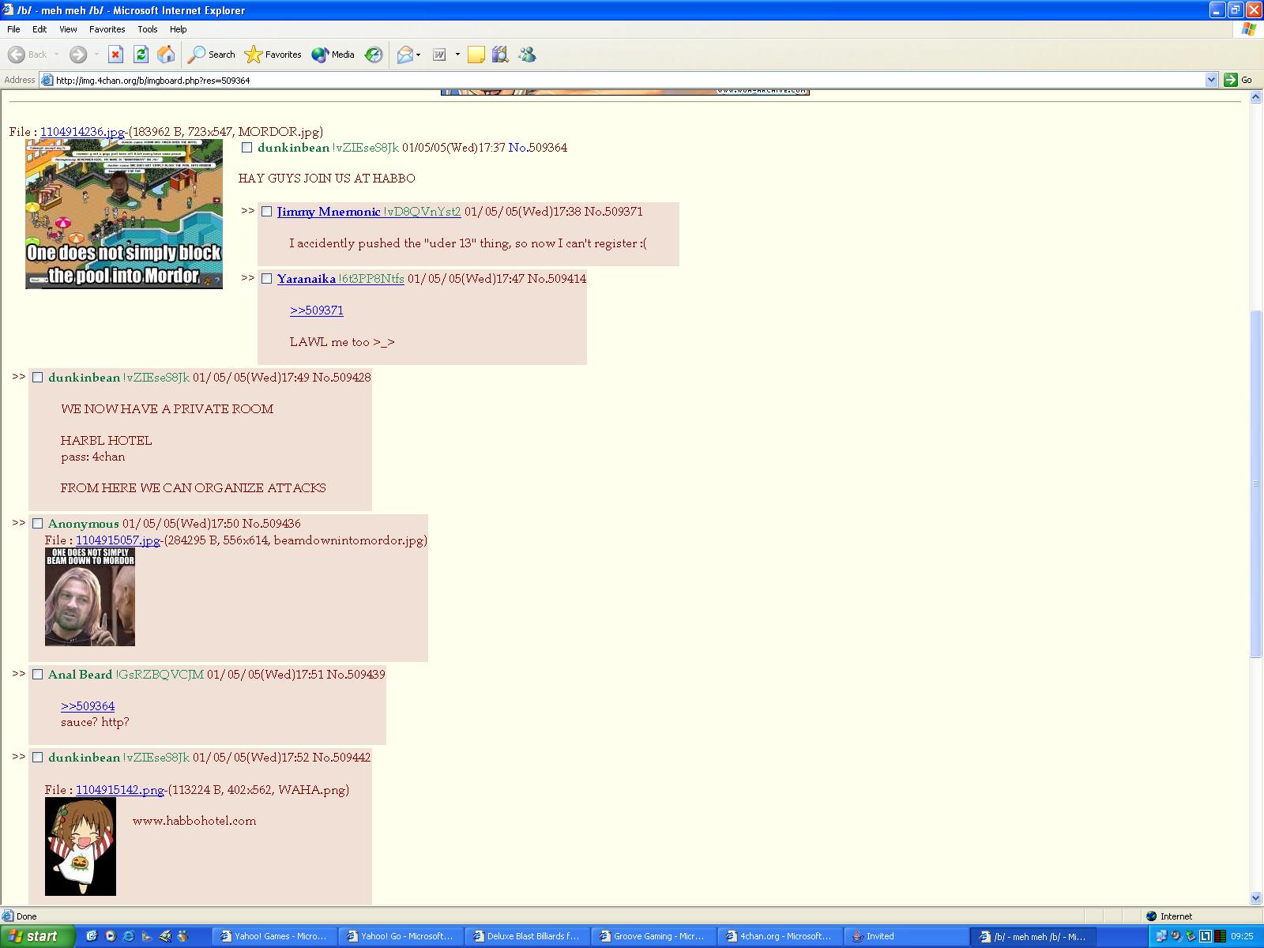The height and width of the screenshot is (948, 1264).
Task: Go to the Home page icon
Action: (x=166, y=55)
